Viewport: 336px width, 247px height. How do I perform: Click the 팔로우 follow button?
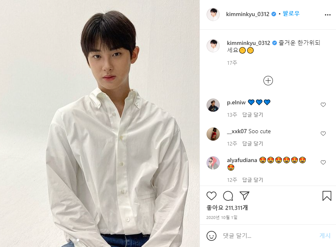click(x=291, y=14)
